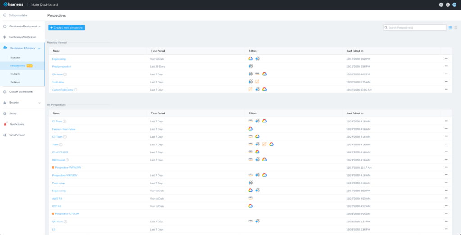Click the cluster filter icon in Prod perspective row
Image resolution: width=461 pixels, height=235 pixels.
[250, 66]
